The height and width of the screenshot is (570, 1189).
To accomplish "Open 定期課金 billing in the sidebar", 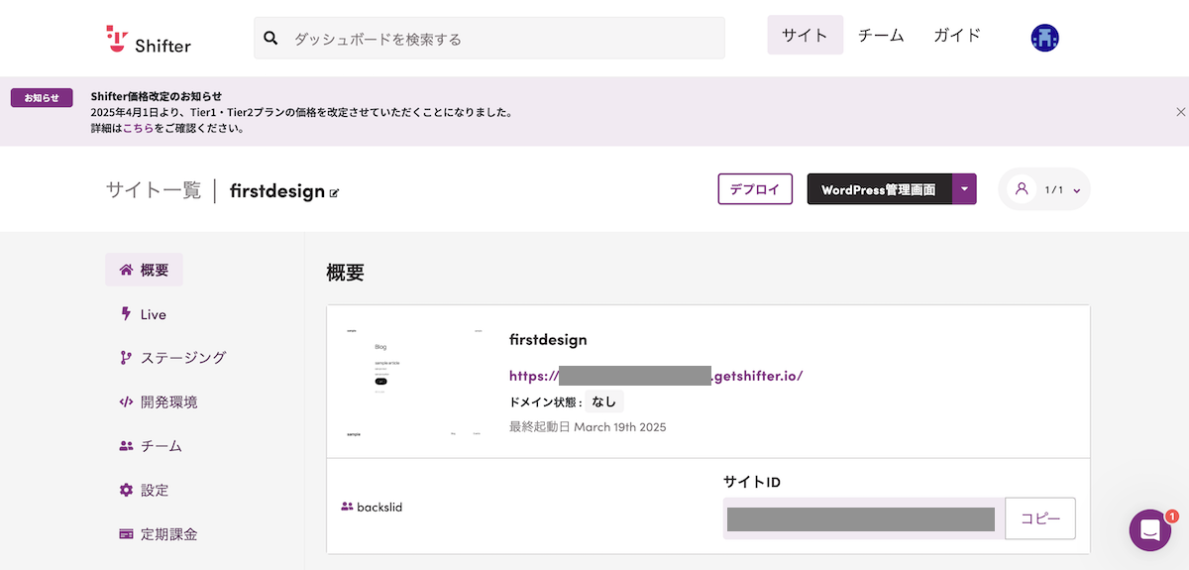I will pos(167,533).
